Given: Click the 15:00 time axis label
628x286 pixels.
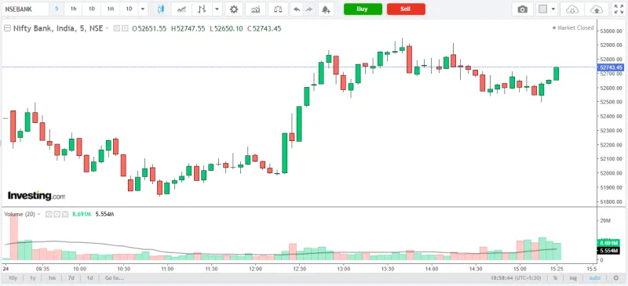Looking at the screenshot, I should pyautogui.click(x=520, y=269).
